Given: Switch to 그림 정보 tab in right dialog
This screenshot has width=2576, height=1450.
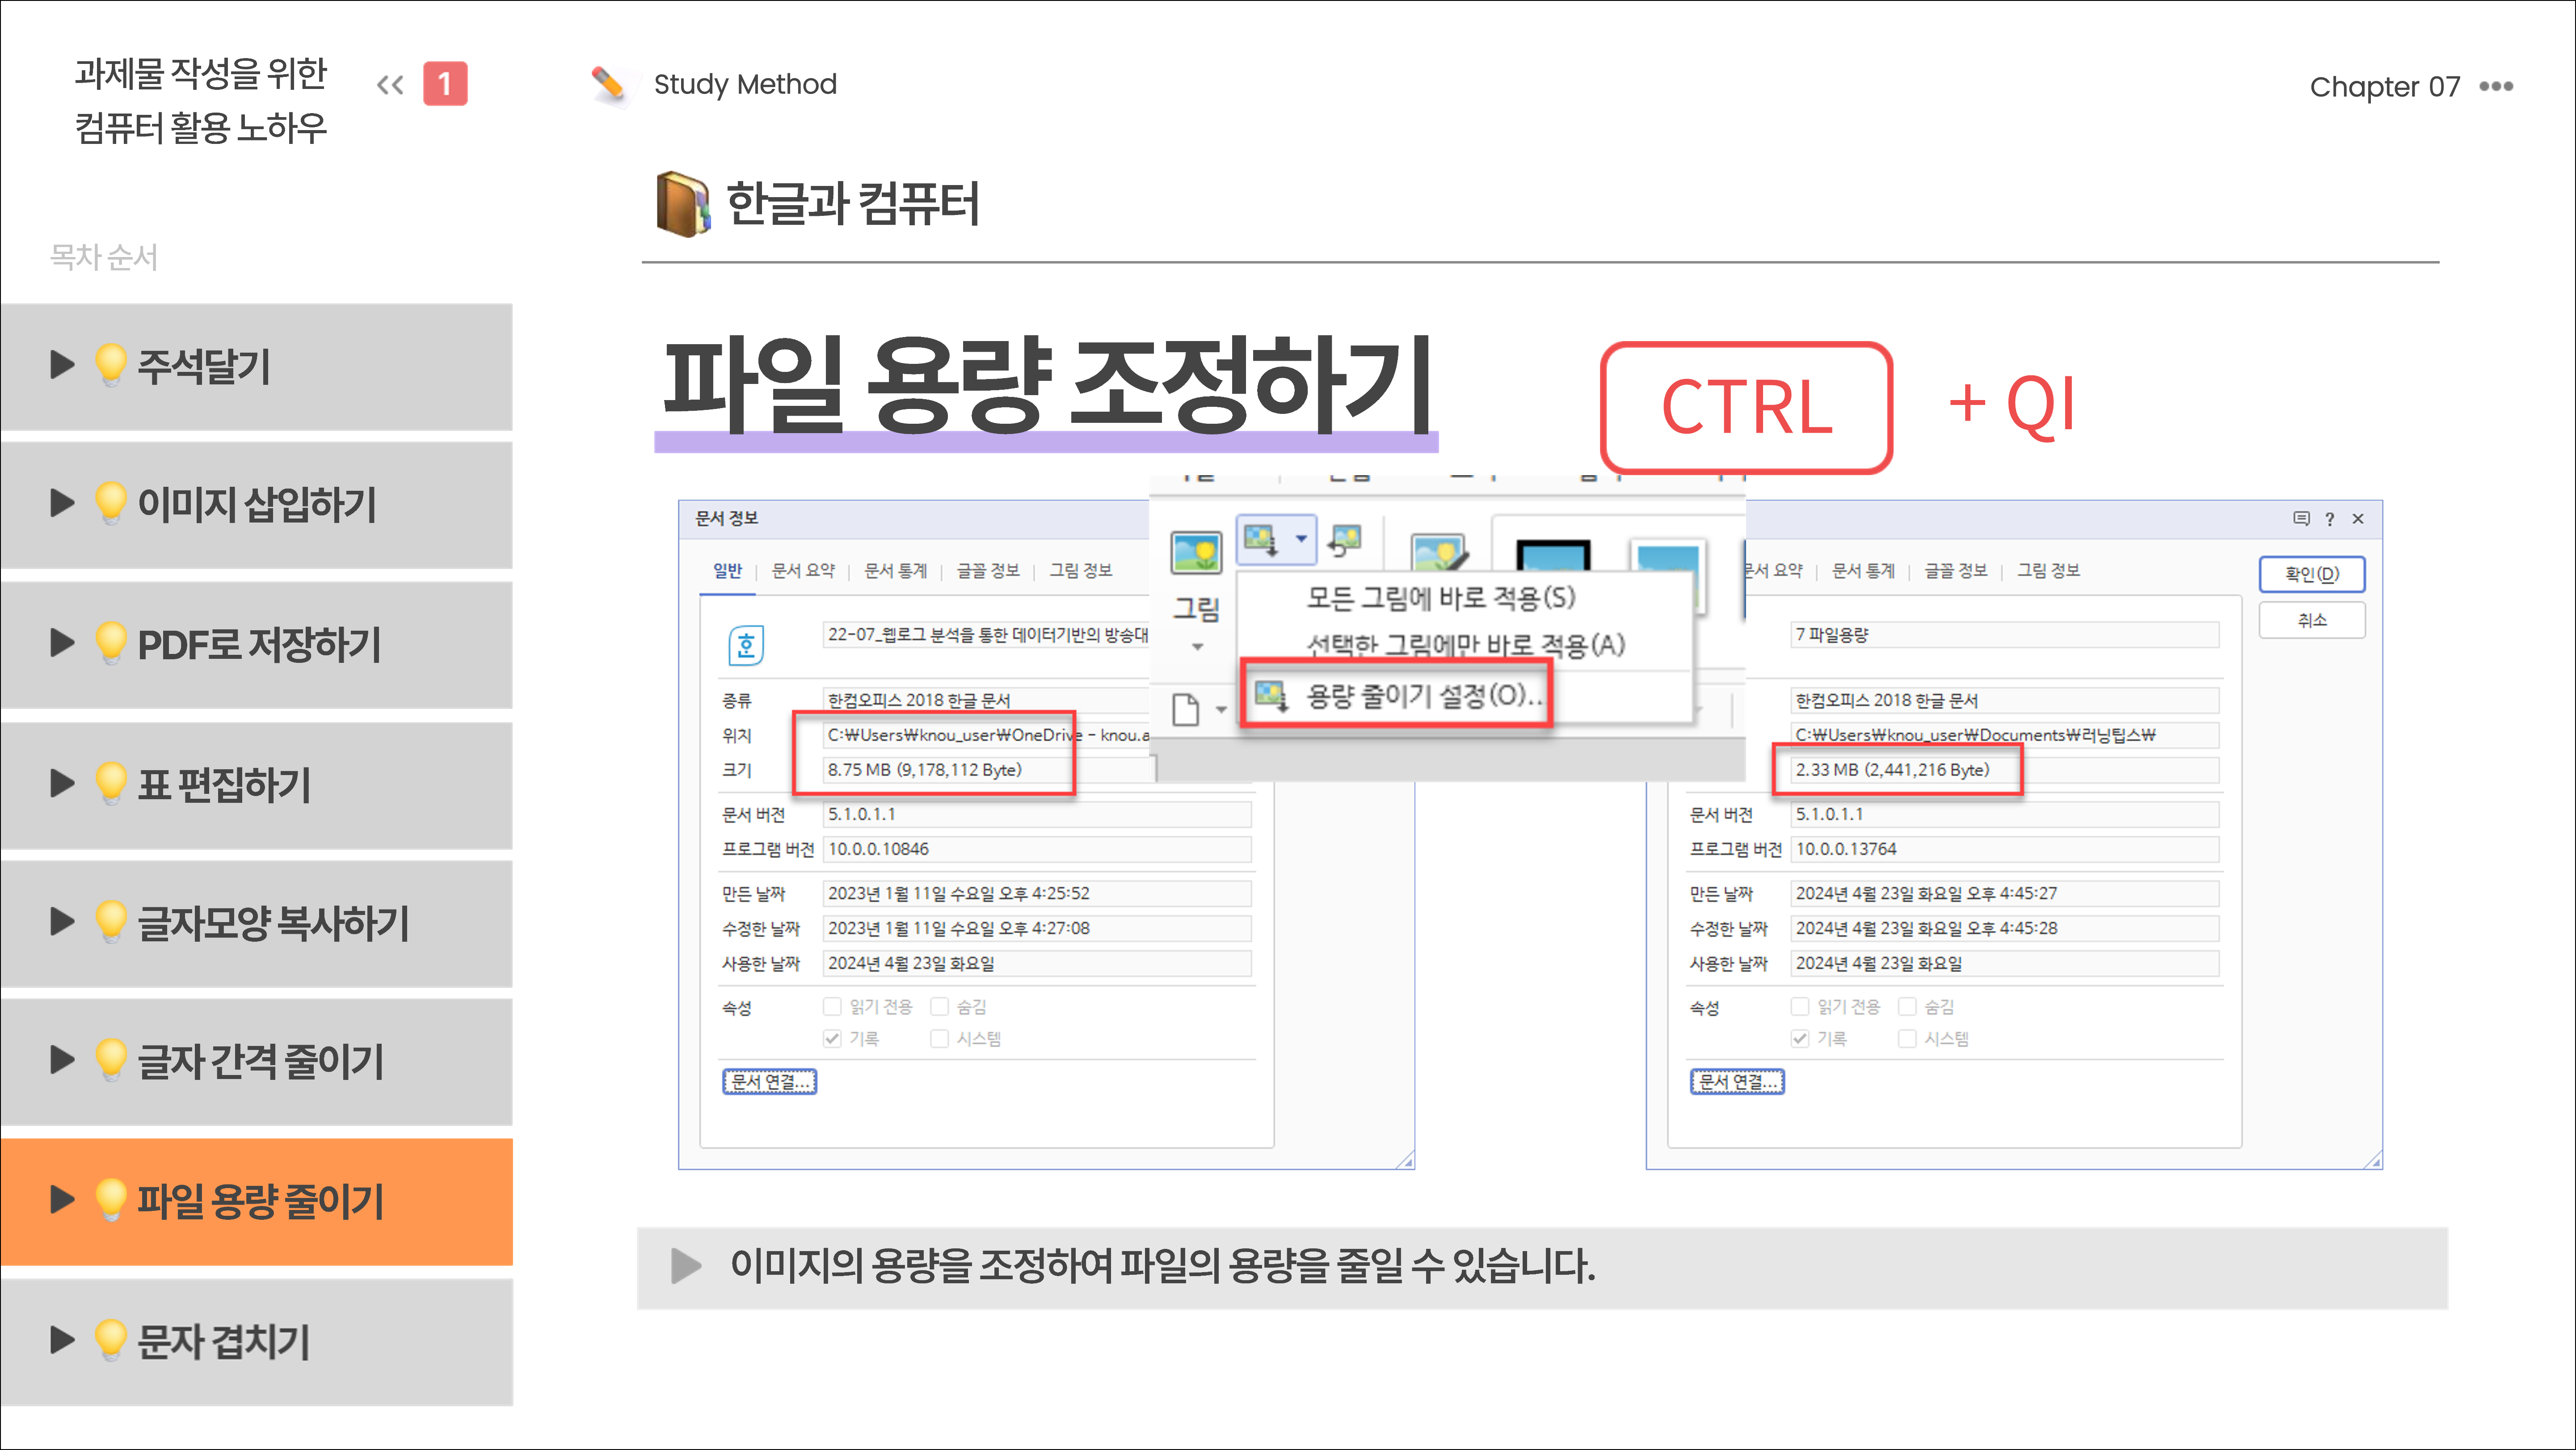Looking at the screenshot, I should (x=2048, y=570).
